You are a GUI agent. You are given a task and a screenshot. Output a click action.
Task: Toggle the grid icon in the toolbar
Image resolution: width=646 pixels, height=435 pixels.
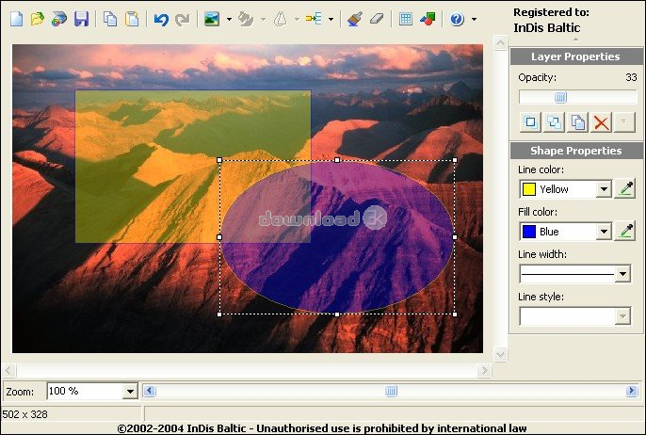click(406, 19)
